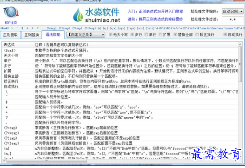Click the 匹配换行符以外的任何字符 description

pos(58,123)
